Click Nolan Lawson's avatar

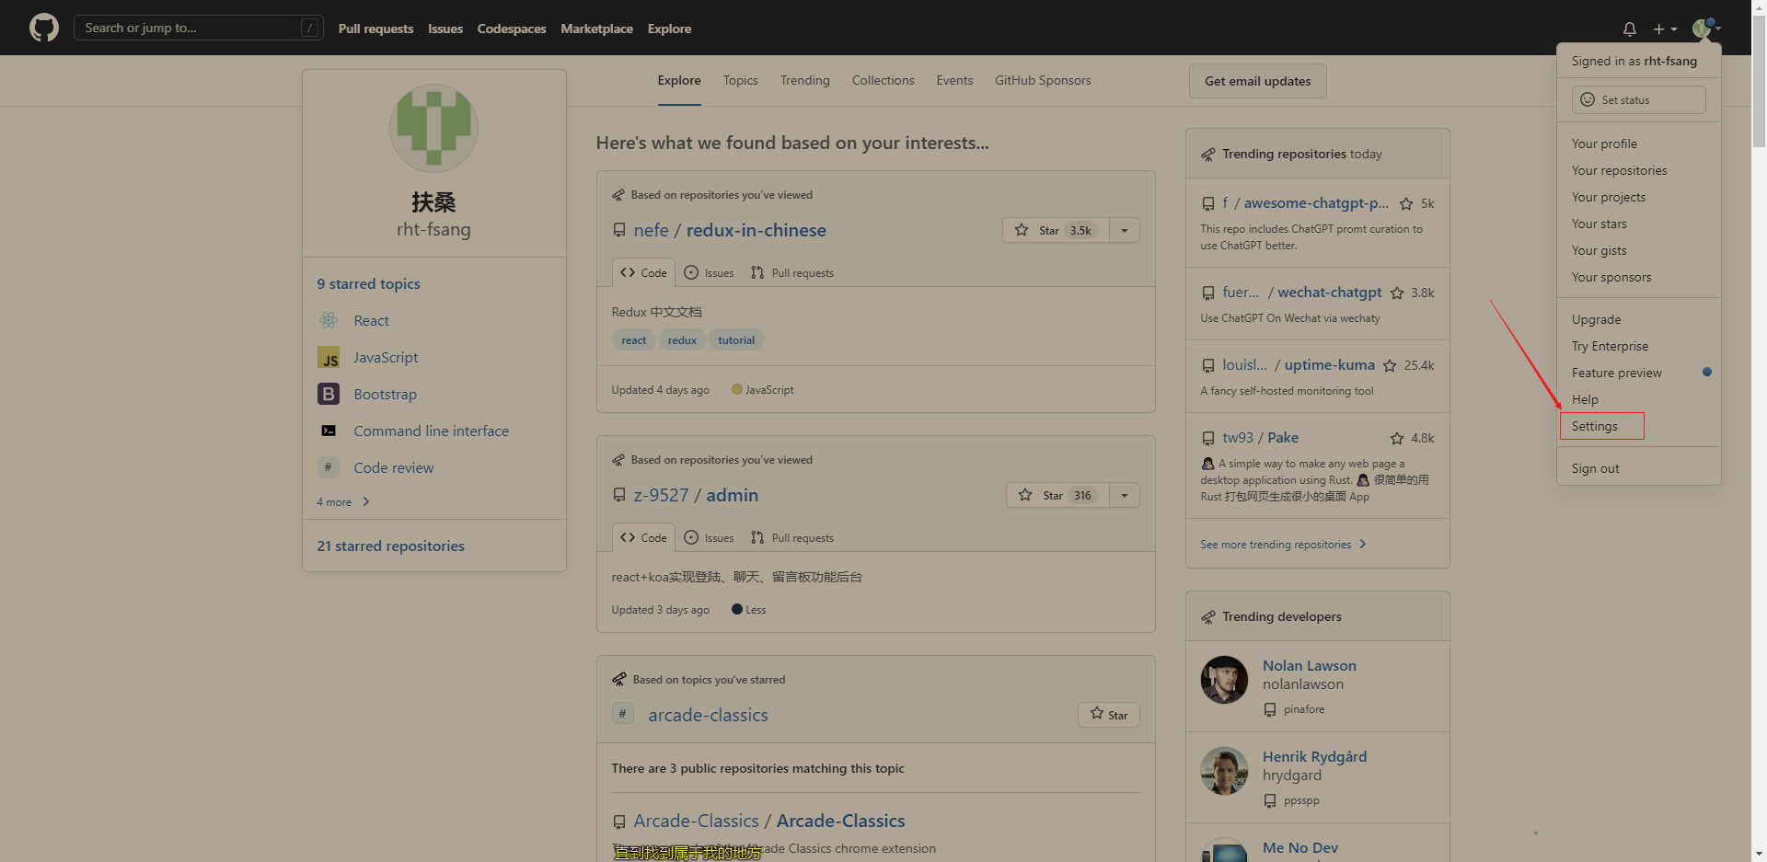(1224, 679)
